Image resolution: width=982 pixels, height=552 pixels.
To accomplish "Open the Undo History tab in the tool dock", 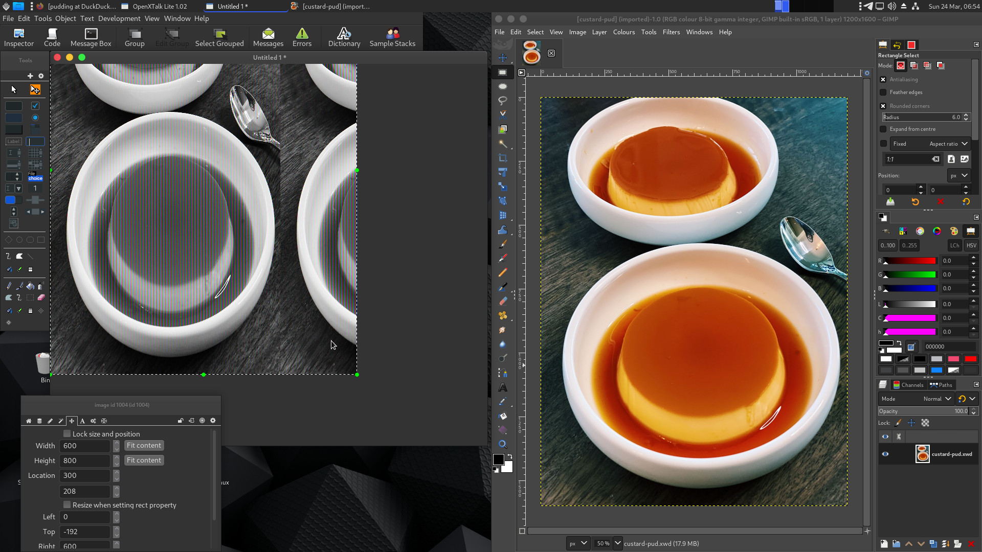I will [x=897, y=45].
